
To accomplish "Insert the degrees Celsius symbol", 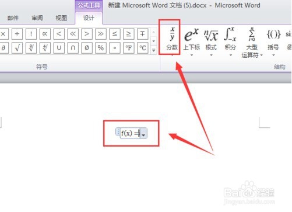I will pos(143,48).
